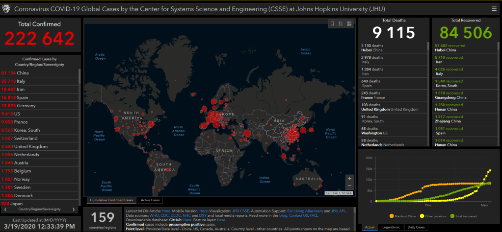Open the hamburger menu in header
The width and height of the screenshot is (502, 232).
(494, 8)
